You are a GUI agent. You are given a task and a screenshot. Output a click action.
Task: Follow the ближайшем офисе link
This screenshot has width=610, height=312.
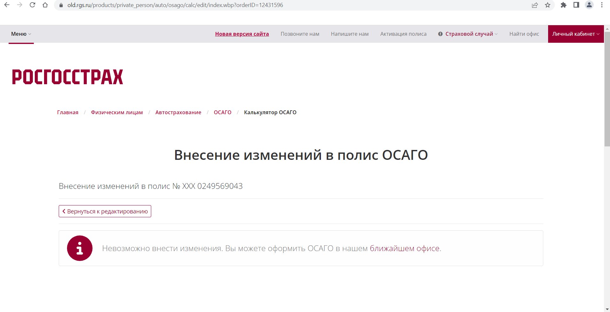pyautogui.click(x=405, y=248)
